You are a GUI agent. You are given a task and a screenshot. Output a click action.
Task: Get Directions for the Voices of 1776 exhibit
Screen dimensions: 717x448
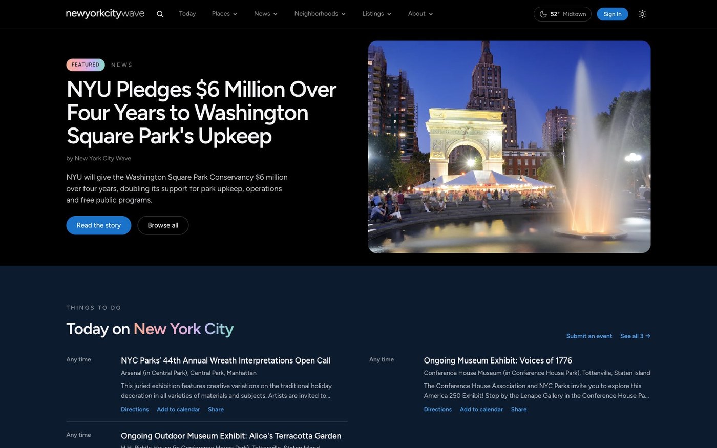(438, 410)
